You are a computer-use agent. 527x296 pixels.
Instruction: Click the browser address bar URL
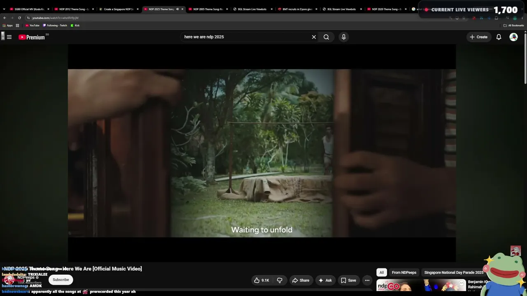click(x=55, y=18)
